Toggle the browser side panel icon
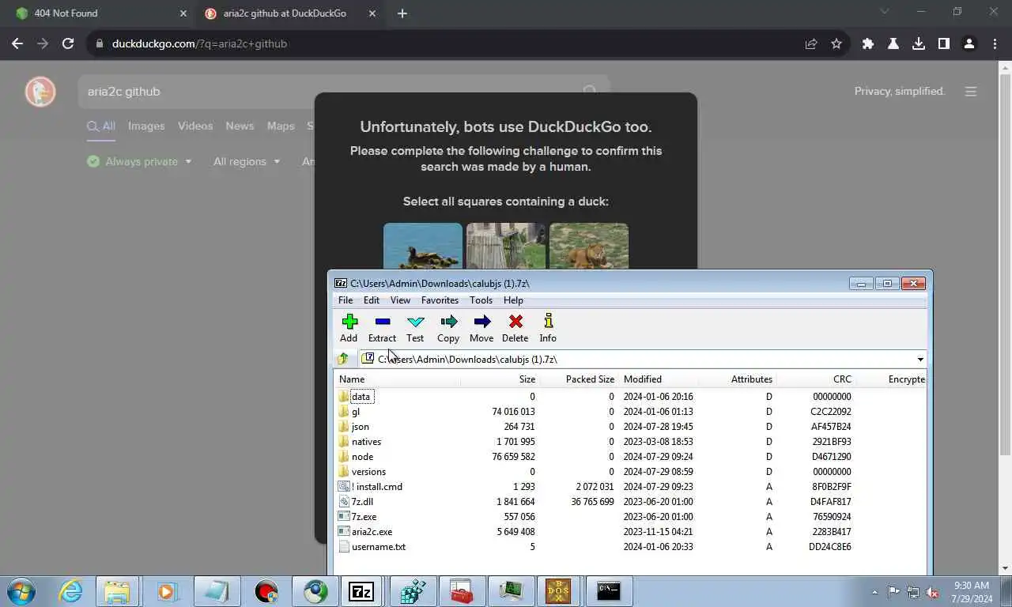Image resolution: width=1012 pixels, height=607 pixels. point(944,44)
